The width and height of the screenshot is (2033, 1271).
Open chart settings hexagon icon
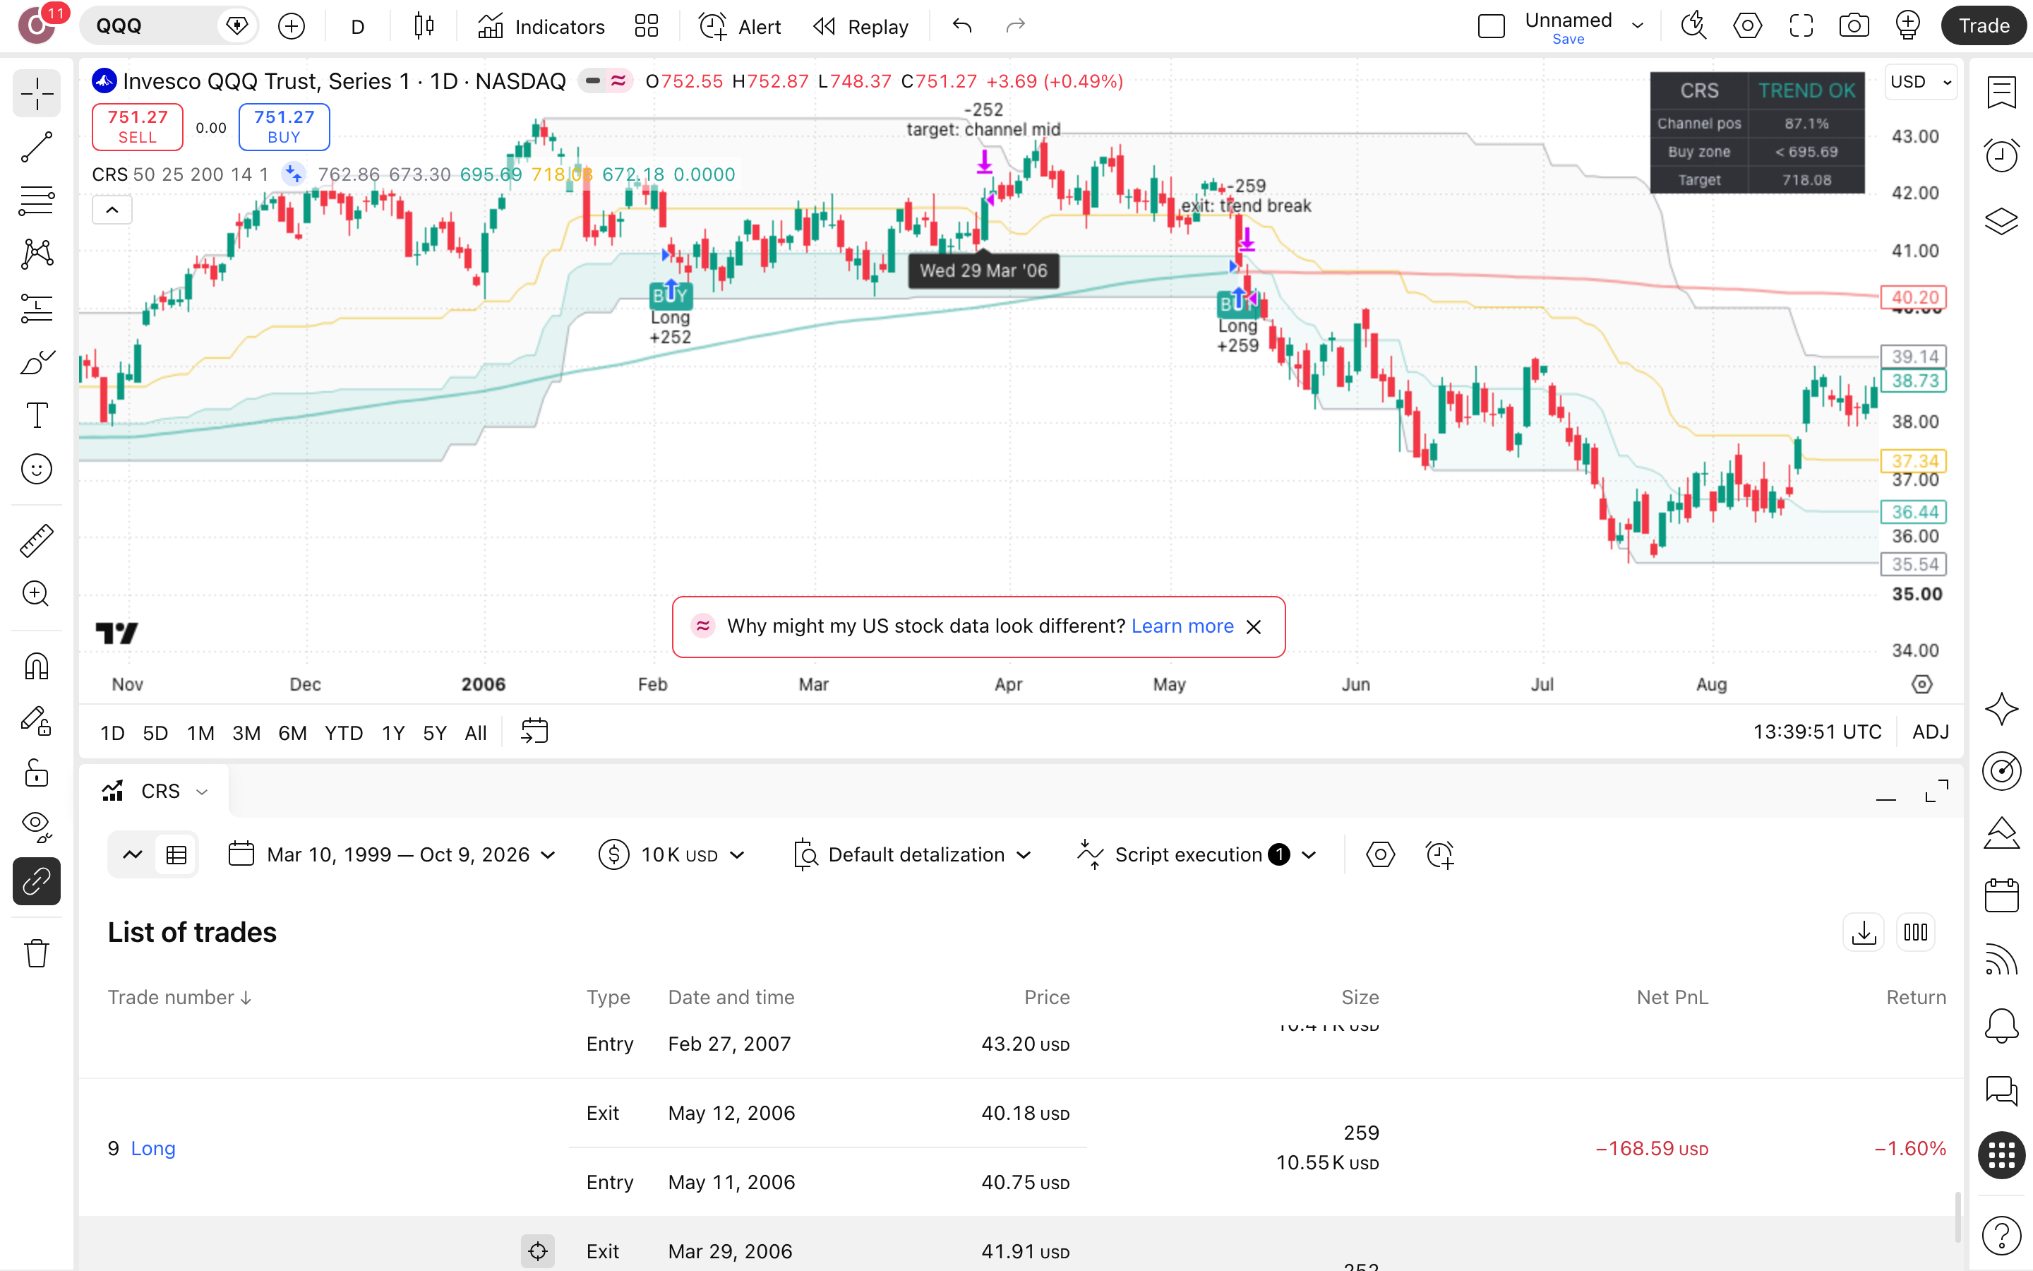click(1747, 26)
